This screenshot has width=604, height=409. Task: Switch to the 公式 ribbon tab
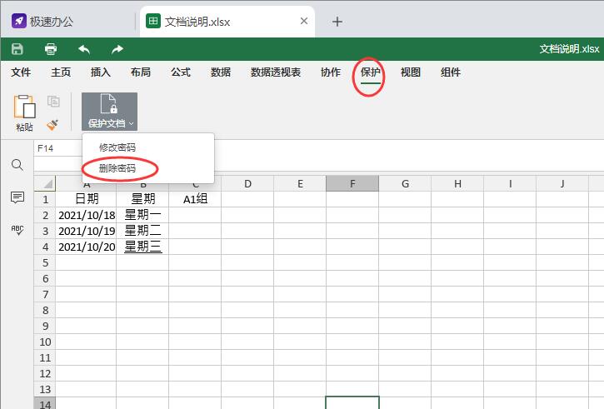181,72
